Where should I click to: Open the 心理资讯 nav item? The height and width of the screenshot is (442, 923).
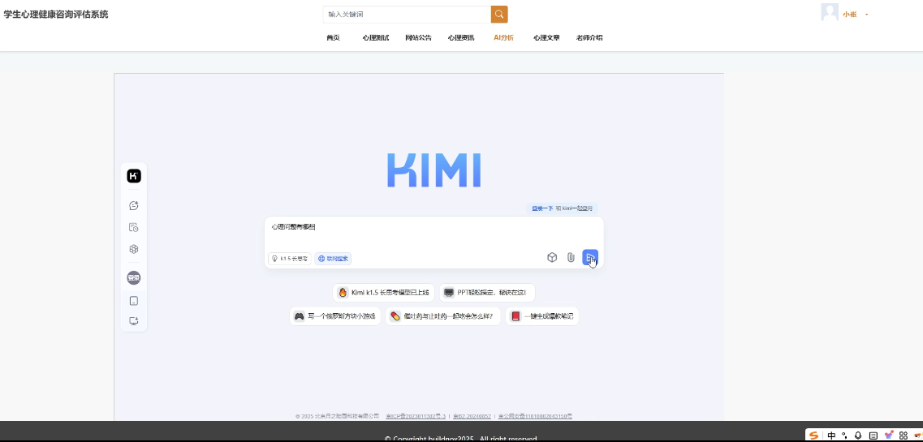pos(460,37)
